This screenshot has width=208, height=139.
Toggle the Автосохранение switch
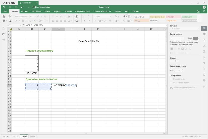coord(34,7)
